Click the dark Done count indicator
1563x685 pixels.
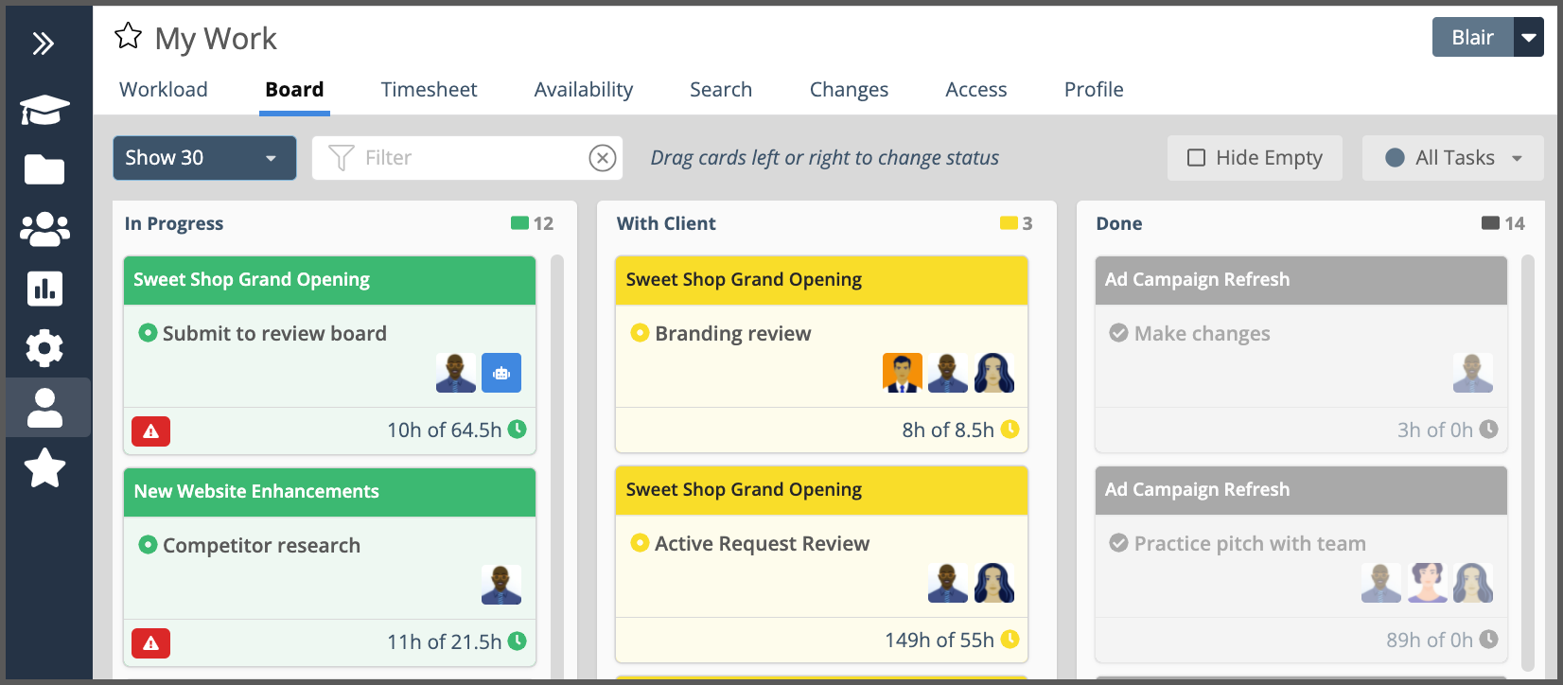[1503, 223]
